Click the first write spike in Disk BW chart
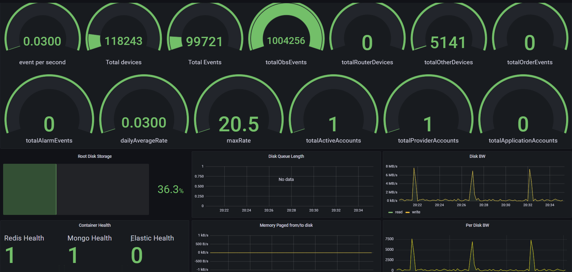572x272 pixels. coord(414,184)
